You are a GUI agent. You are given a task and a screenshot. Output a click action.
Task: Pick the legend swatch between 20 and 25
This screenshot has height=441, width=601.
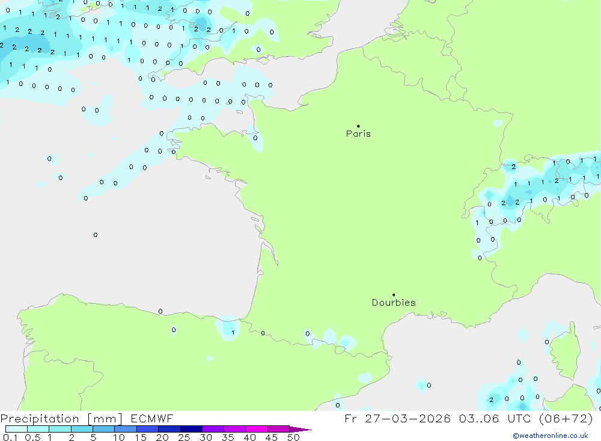point(169,429)
